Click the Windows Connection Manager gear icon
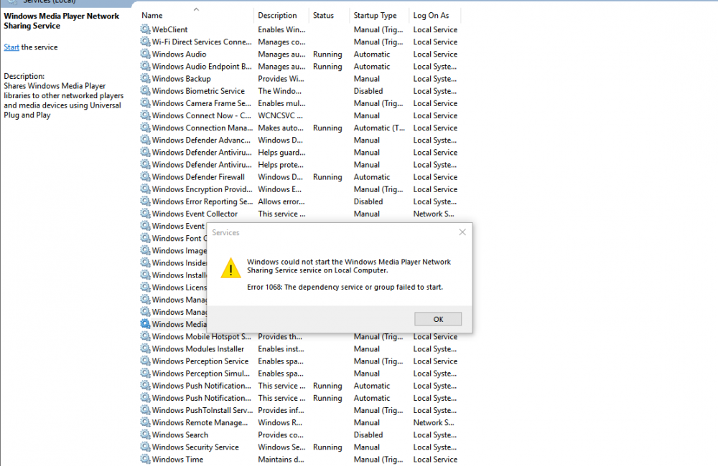Screen dimensions: 718x466 pyautogui.click(x=145, y=128)
